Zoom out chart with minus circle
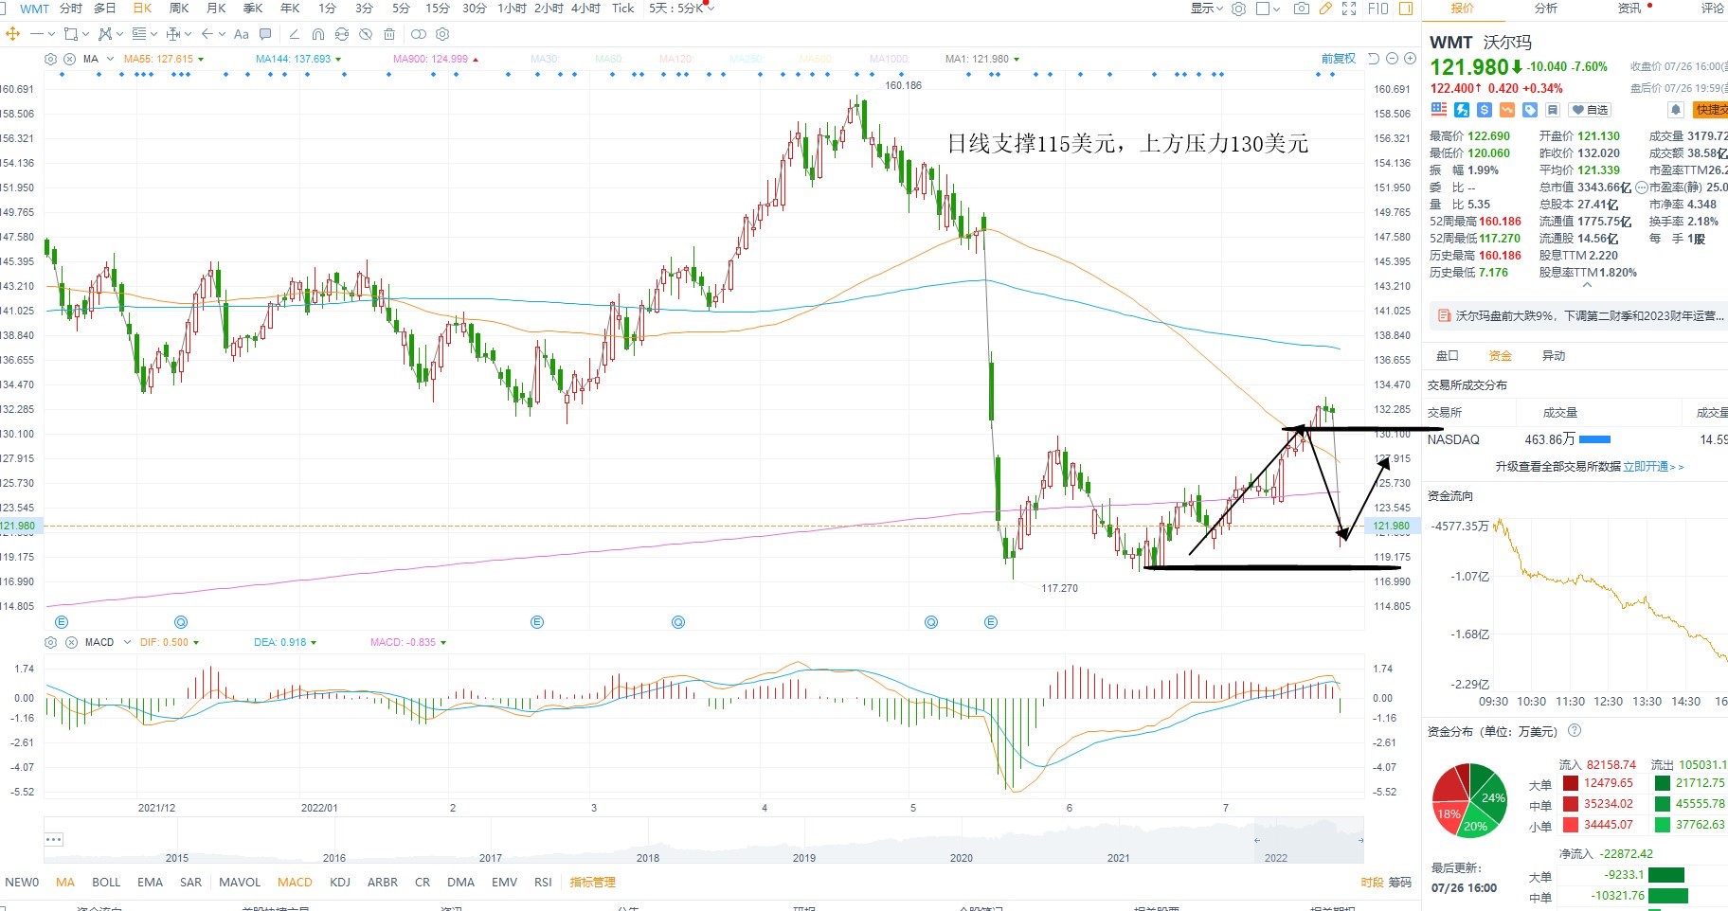The image size is (1728, 911). point(1392,59)
